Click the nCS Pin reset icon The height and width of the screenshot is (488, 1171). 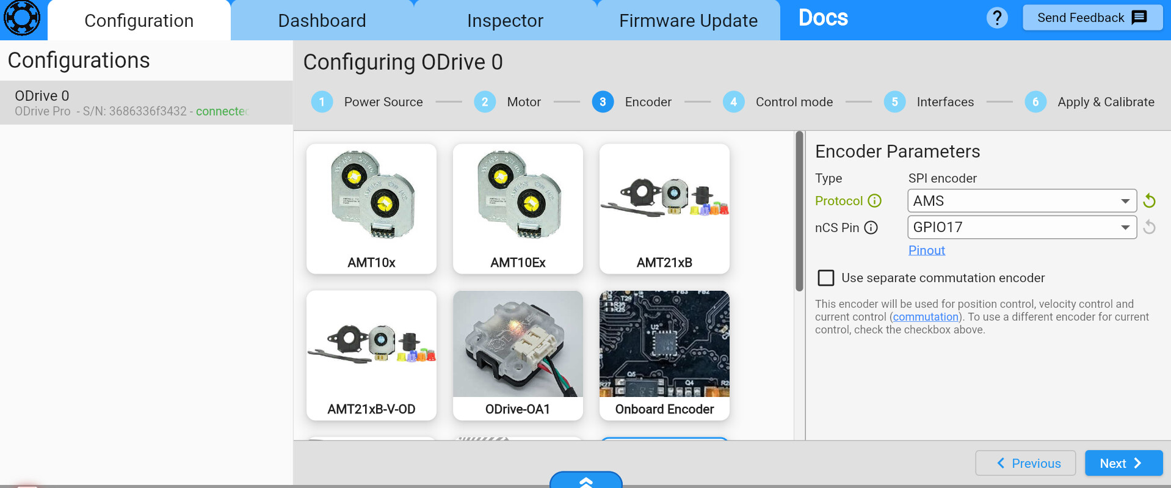click(x=1149, y=227)
